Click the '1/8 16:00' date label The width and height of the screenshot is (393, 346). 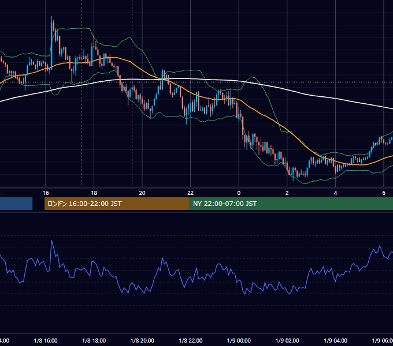click(46, 340)
